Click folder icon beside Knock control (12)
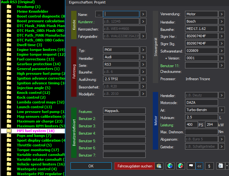This screenshot has height=176, width=229. pos(9,93)
